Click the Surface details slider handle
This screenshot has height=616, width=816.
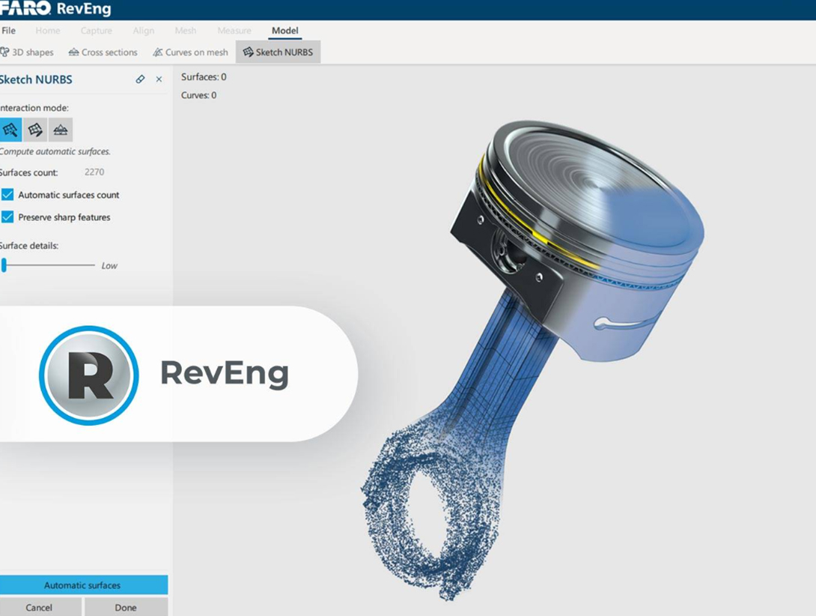[x=4, y=265]
